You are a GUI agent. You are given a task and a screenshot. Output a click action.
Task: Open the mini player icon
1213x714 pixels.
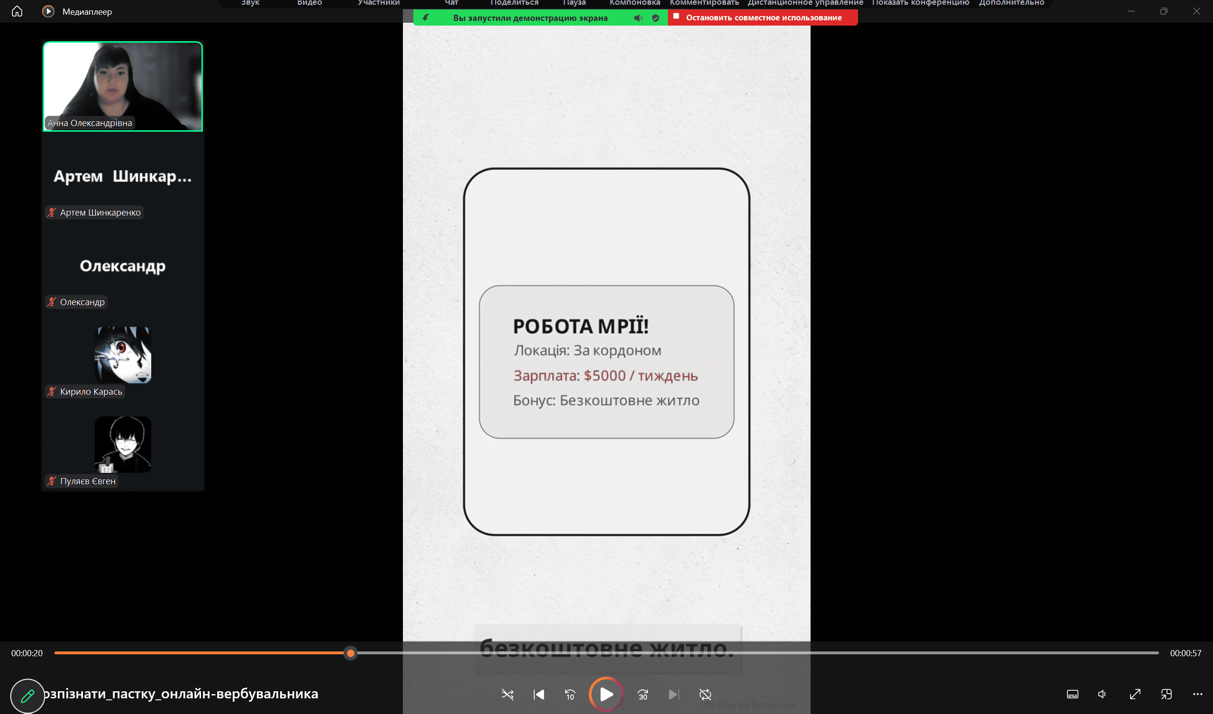1166,694
